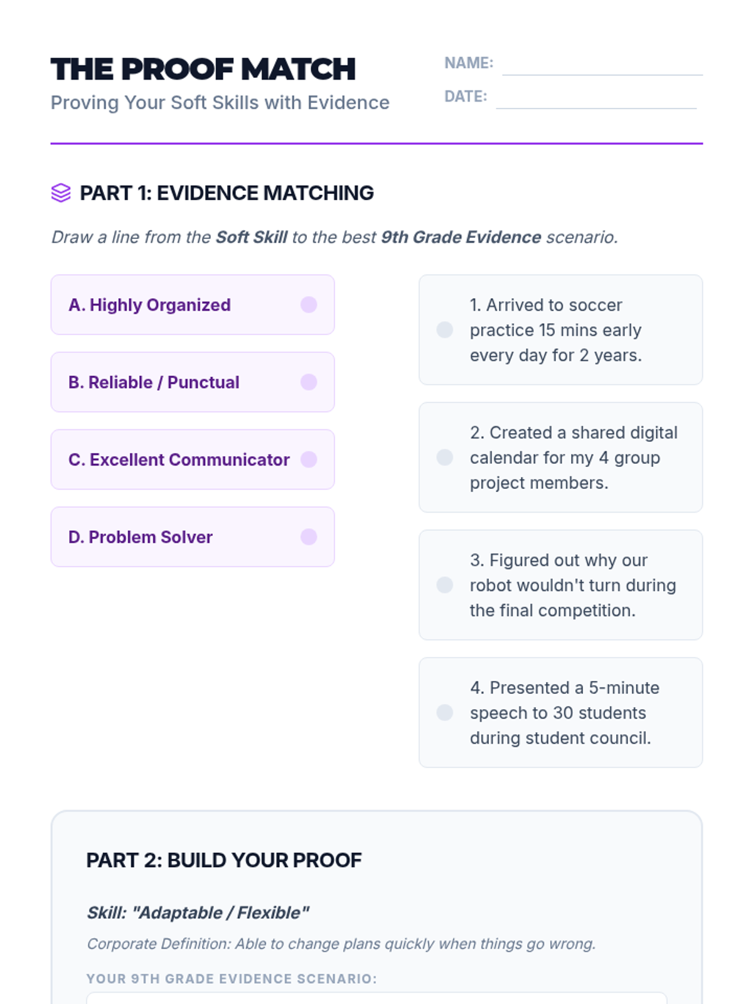This screenshot has width=753, height=1004.
Task: Select the C. Excellent Communicator card
Action: pyautogui.click(x=193, y=459)
